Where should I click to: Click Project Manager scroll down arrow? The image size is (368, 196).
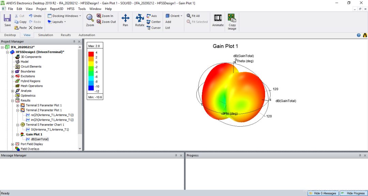pyautogui.click(x=80, y=149)
